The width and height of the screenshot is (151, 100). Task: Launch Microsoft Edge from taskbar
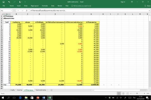coord(20,98)
